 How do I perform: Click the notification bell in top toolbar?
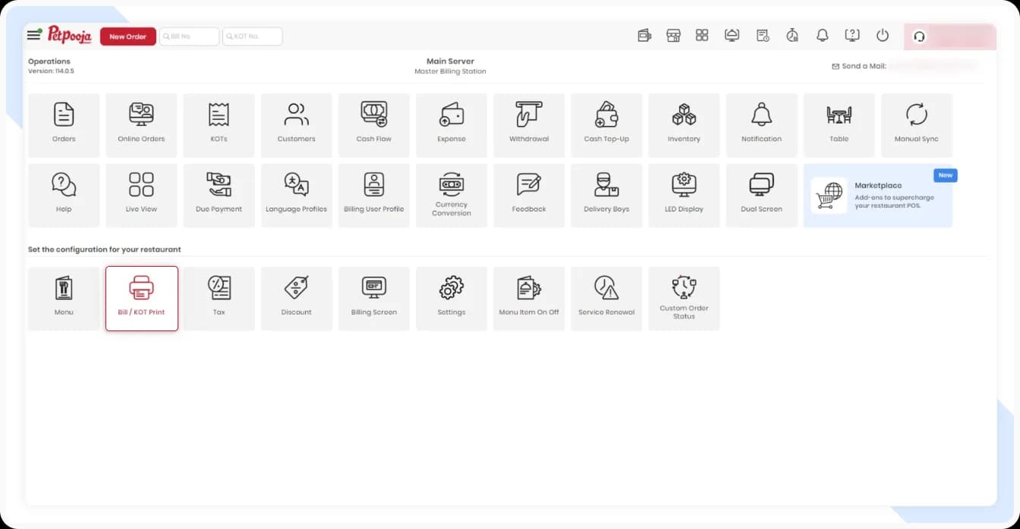(x=822, y=36)
